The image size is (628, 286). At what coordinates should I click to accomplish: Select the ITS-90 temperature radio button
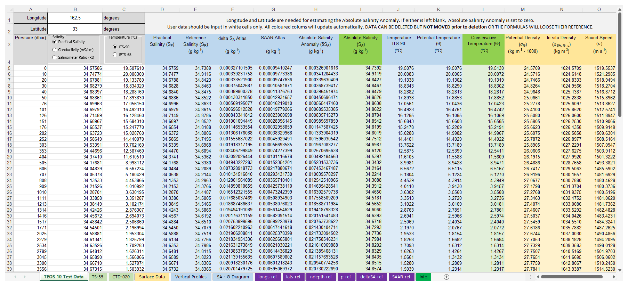[x=115, y=47]
